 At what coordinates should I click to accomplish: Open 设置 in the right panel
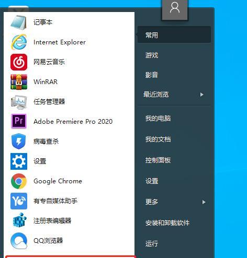click(152, 181)
